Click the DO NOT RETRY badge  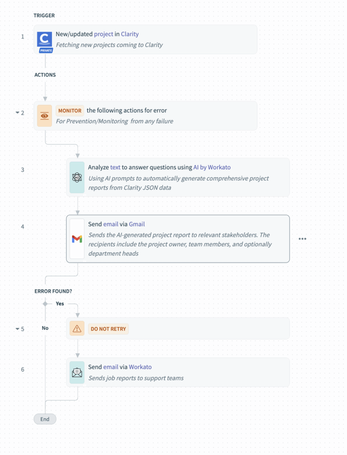click(108, 329)
